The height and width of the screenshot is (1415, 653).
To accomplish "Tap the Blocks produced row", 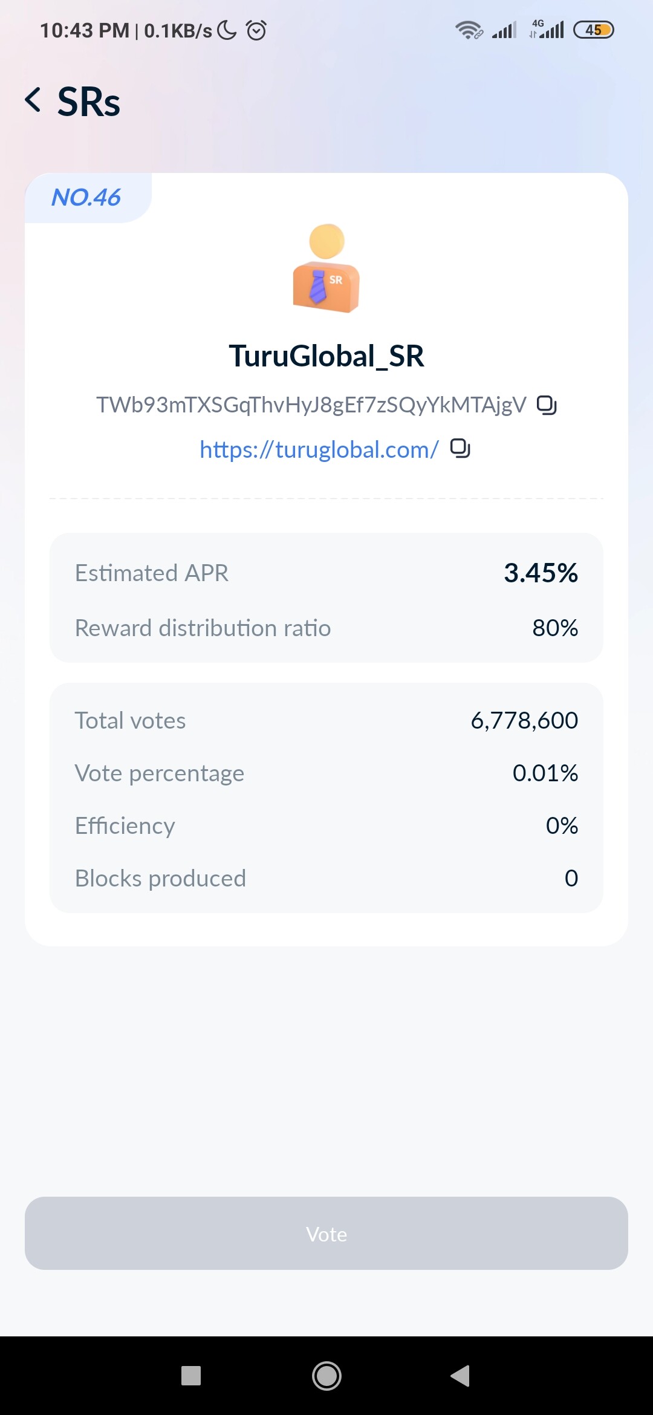I will 326,878.
